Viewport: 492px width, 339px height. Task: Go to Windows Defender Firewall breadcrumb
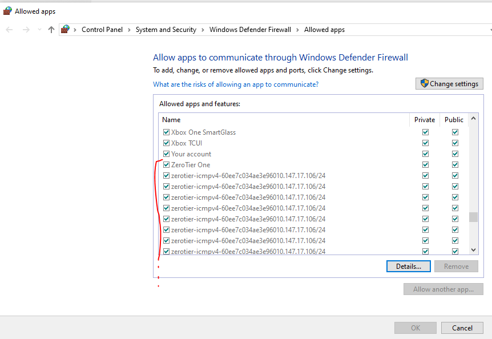(250, 30)
